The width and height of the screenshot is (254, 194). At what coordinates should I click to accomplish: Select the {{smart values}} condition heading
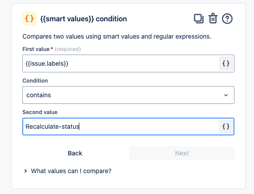83,19
